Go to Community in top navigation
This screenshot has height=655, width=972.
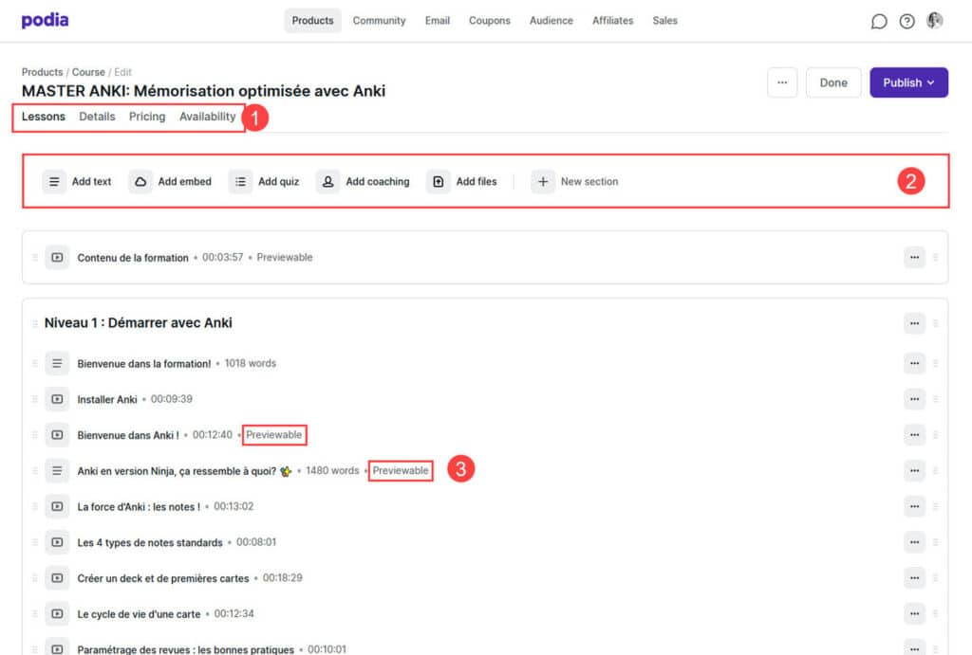click(x=379, y=21)
